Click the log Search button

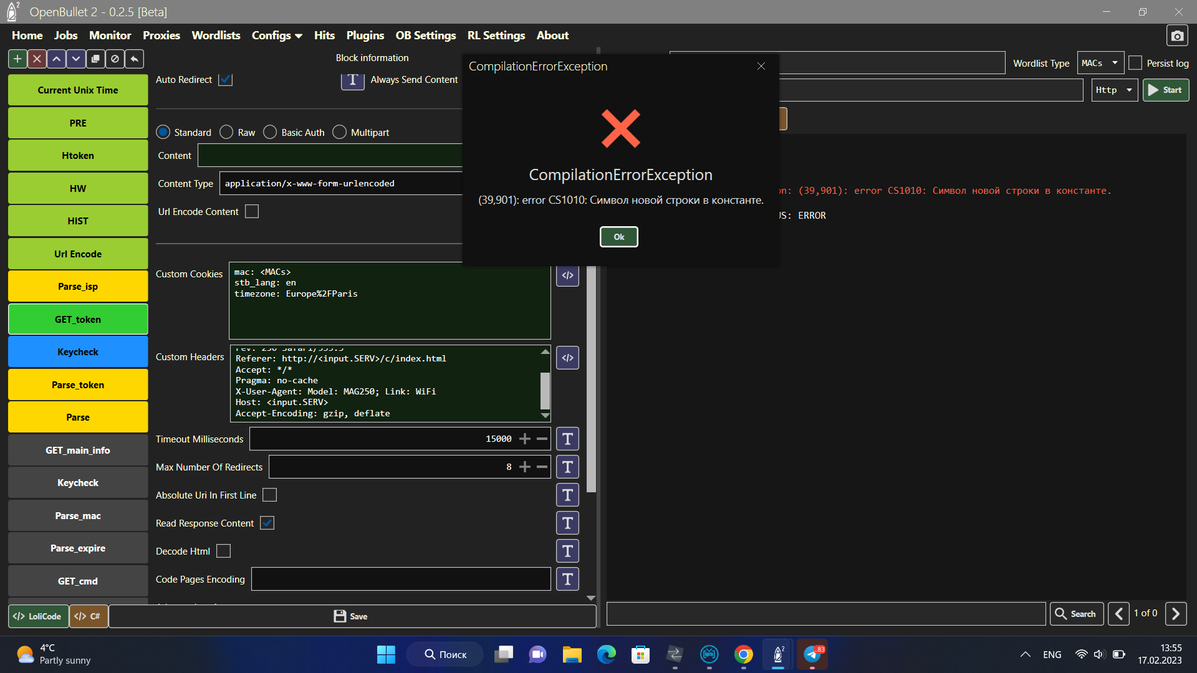tap(1077, 614)
